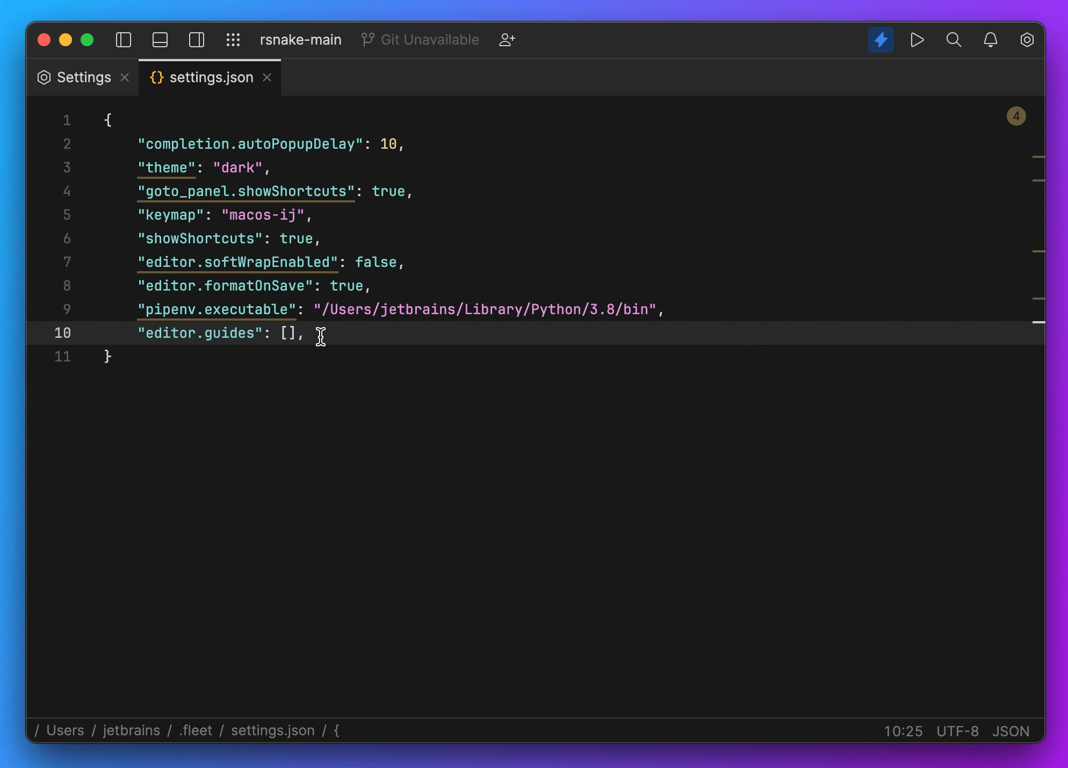This screenshot has width=1068, height=768.
Task: Expand the trailing { breadcrumb element
Action: pyautogui.click(x=337, y=730)
